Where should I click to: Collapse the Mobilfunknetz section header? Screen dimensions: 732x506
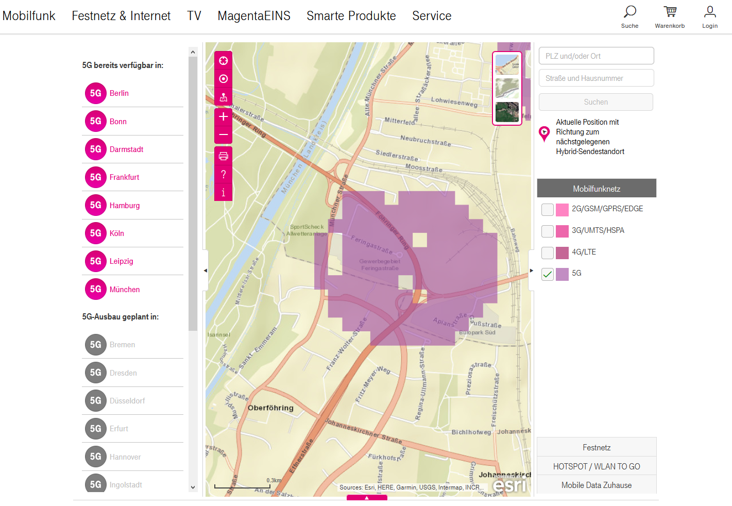597,189
